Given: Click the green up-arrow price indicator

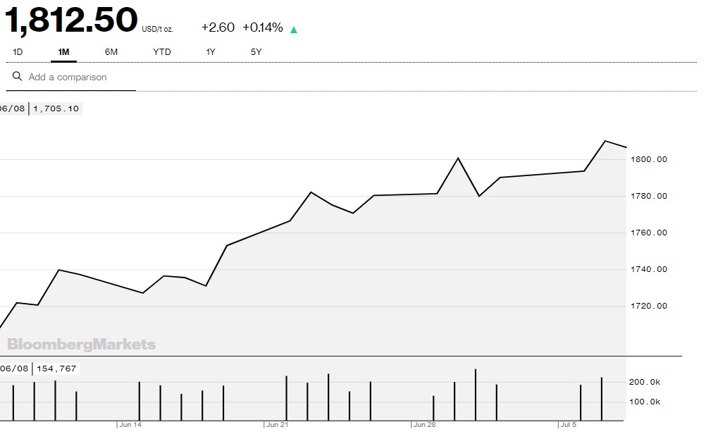Looking at the screenshot, I should pyautogui.click(x=294, y=30).
